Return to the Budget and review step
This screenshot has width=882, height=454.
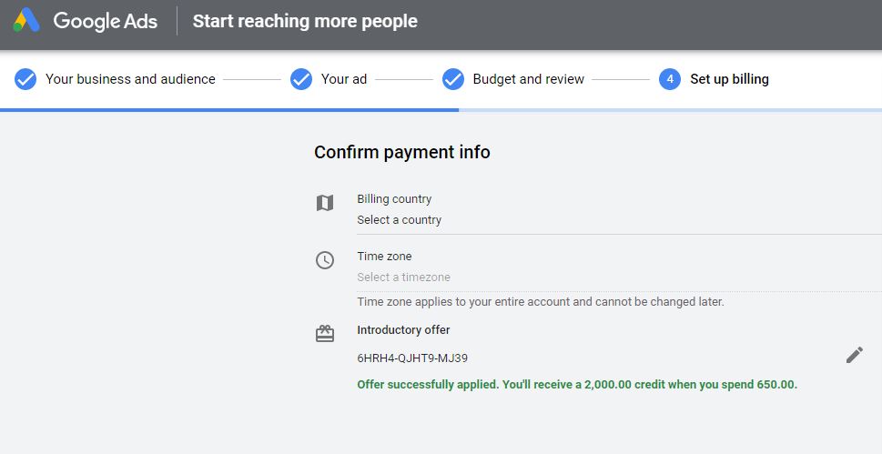(x=528, y=79)
